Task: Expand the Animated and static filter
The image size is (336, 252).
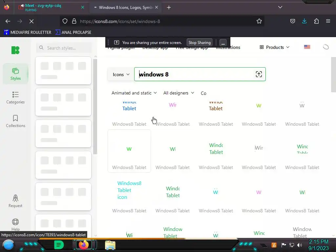Action: point(134,93)
